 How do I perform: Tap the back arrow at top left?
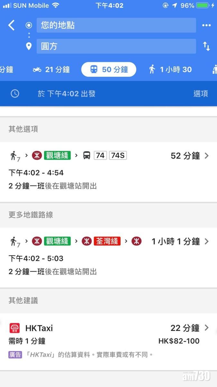[x=11, y=25]
